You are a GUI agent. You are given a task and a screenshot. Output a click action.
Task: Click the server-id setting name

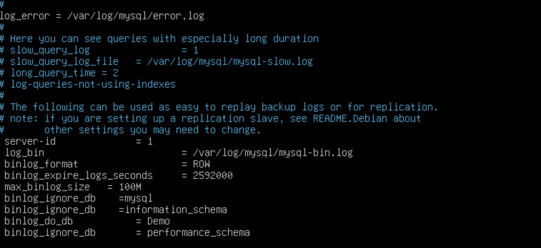pyautogui.click(x=30, y=141)
